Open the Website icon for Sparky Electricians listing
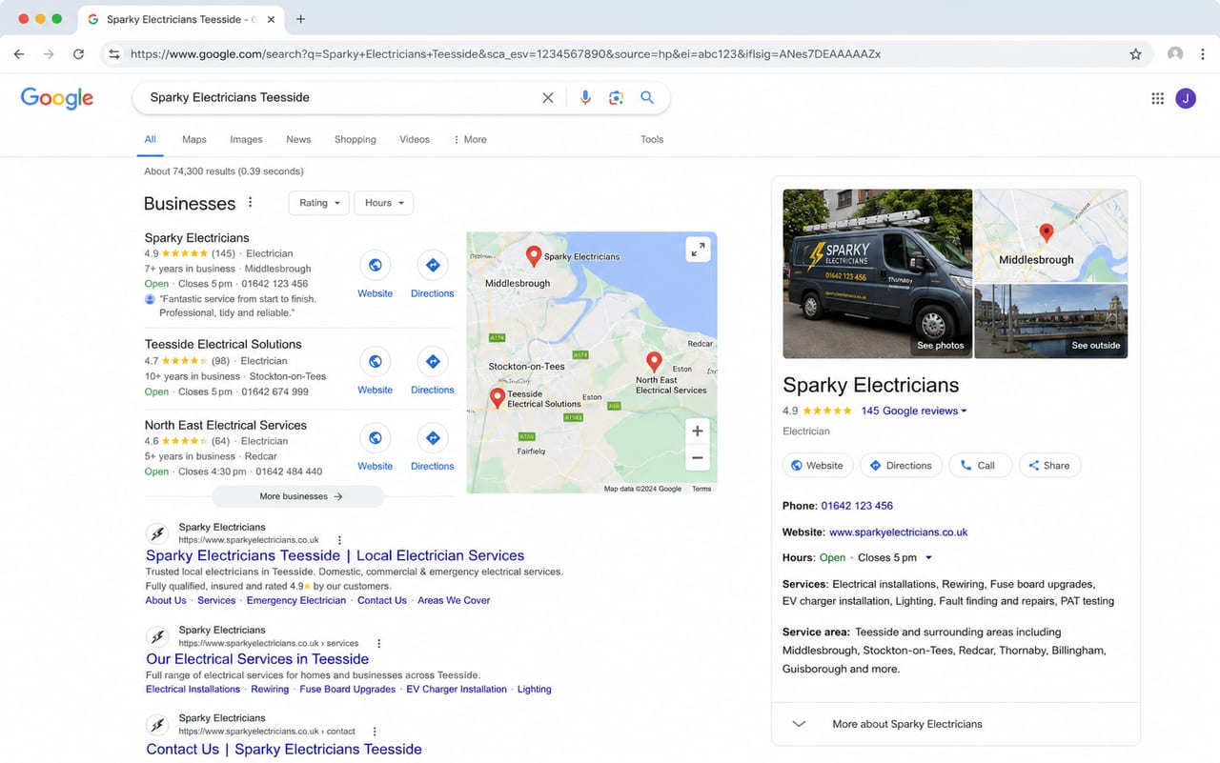Viewport: 1220px width, 763px height. [376, 265]
